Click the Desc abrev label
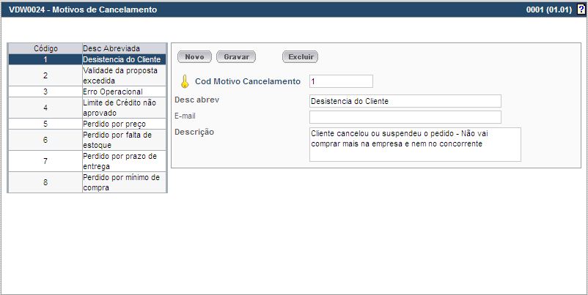This screenshot has height=295, width=588. 197,100
